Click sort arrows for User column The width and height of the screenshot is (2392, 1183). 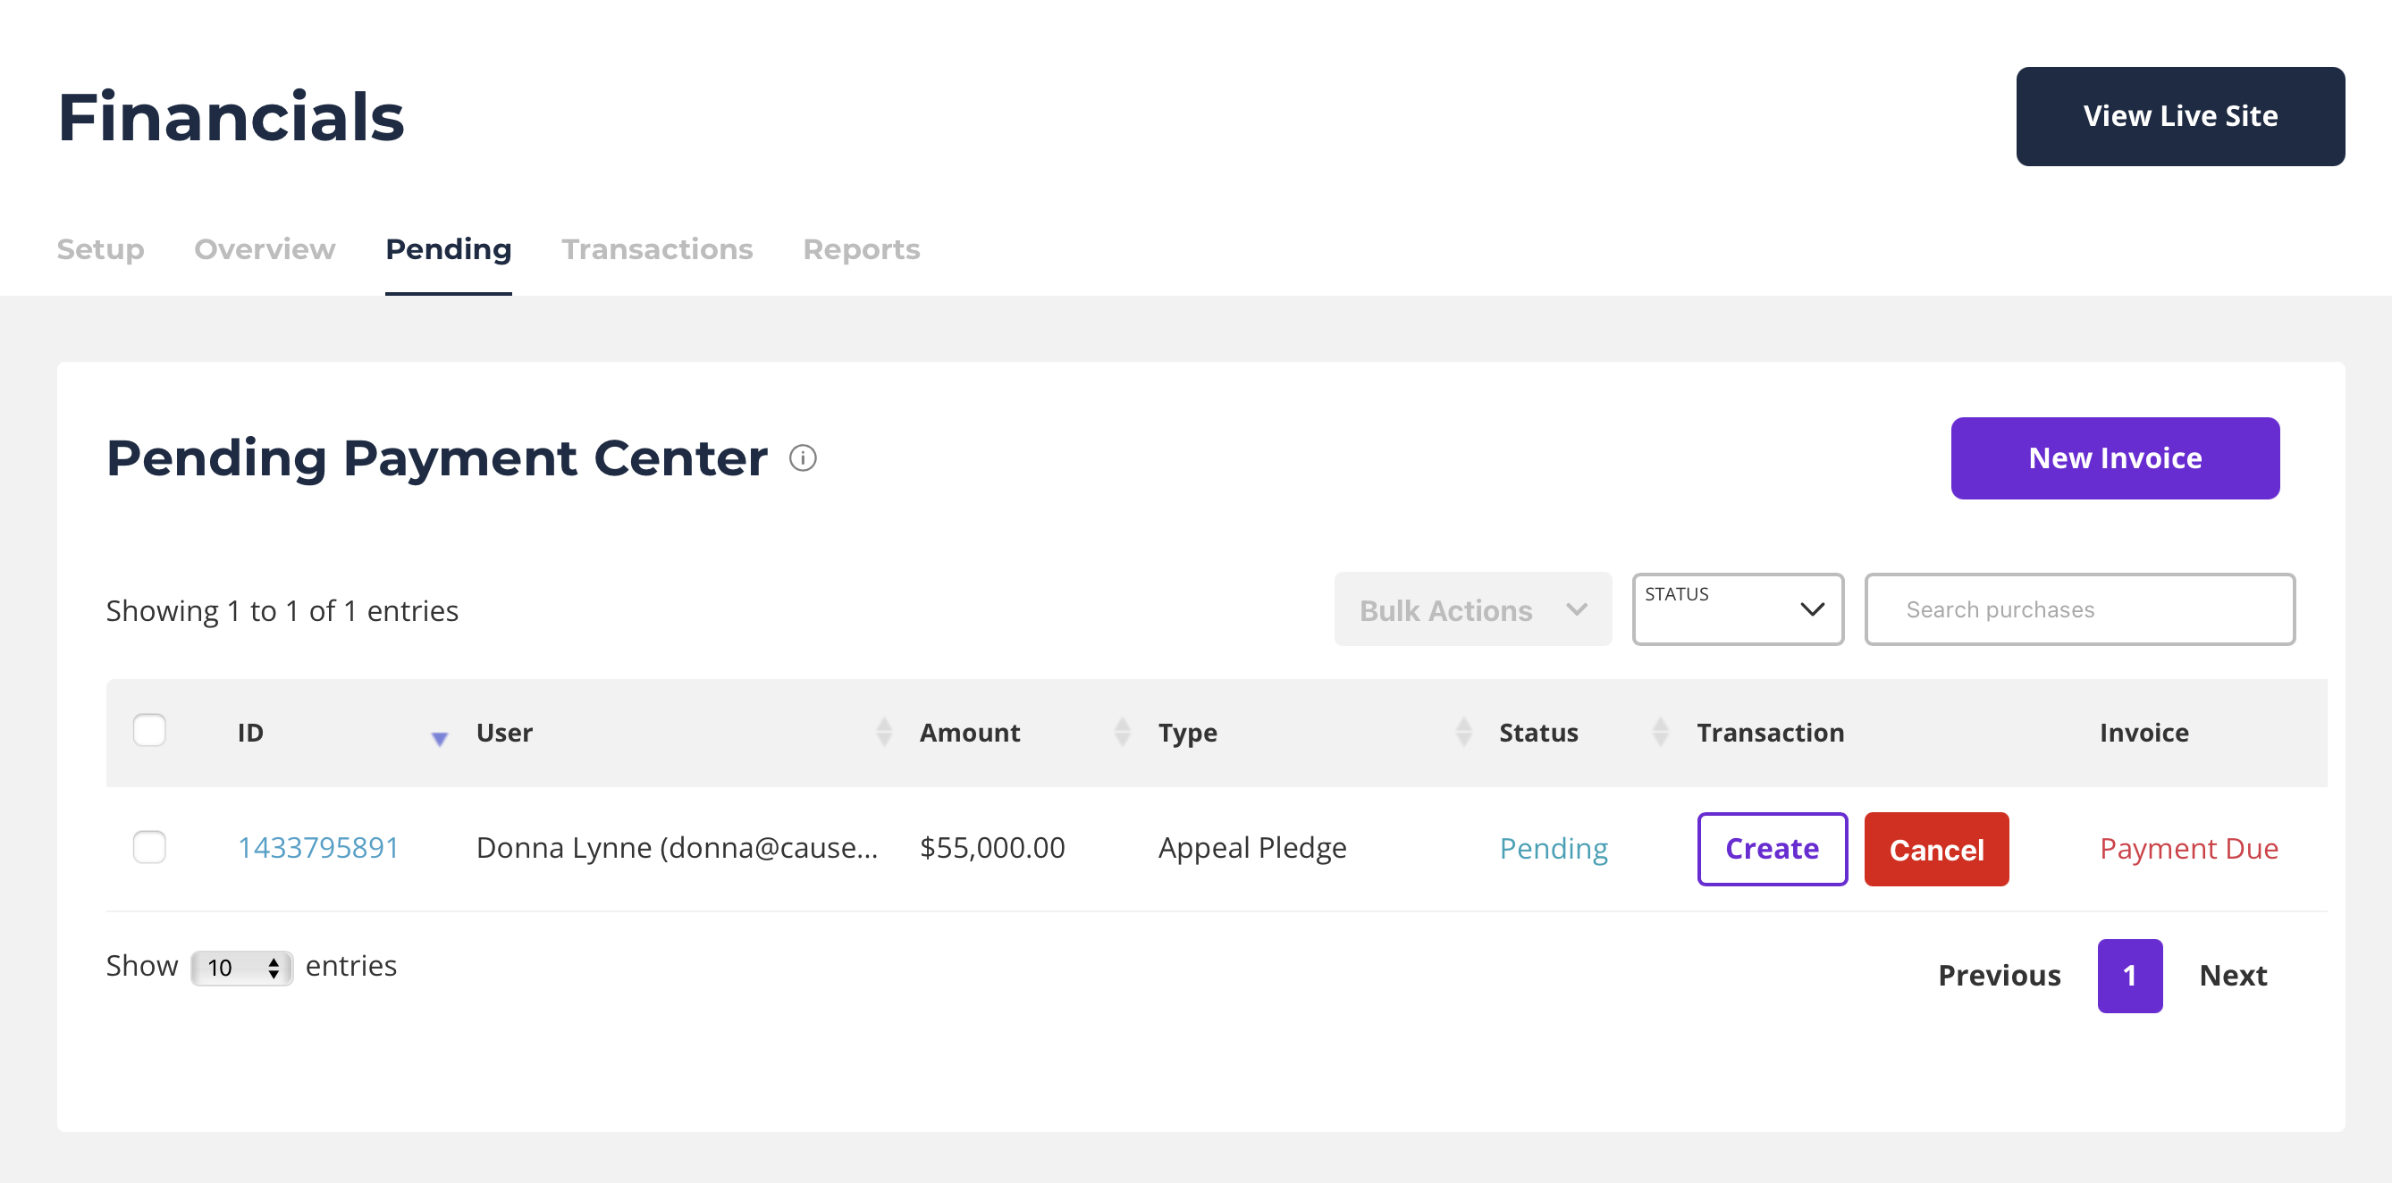tap(884, 732)
